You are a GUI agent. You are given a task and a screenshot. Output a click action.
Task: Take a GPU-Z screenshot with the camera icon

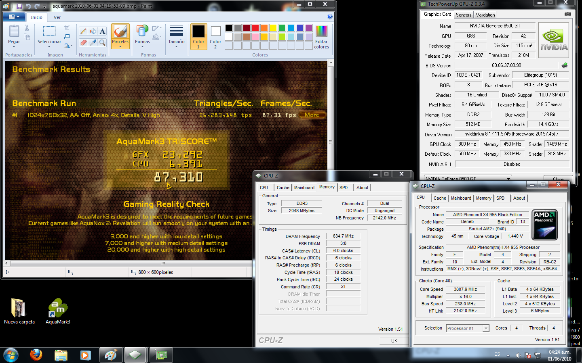tap(568, 14)
